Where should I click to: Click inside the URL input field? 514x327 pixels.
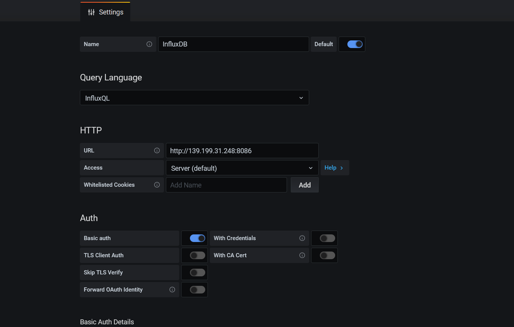(242, 151)
